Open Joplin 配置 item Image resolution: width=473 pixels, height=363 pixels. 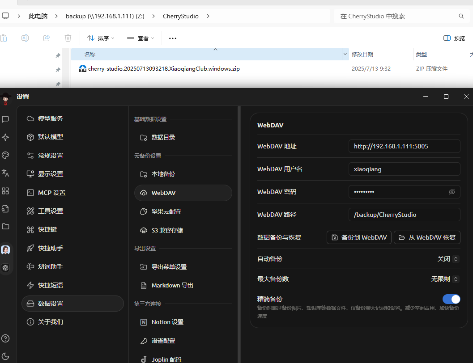click(183, 359)
